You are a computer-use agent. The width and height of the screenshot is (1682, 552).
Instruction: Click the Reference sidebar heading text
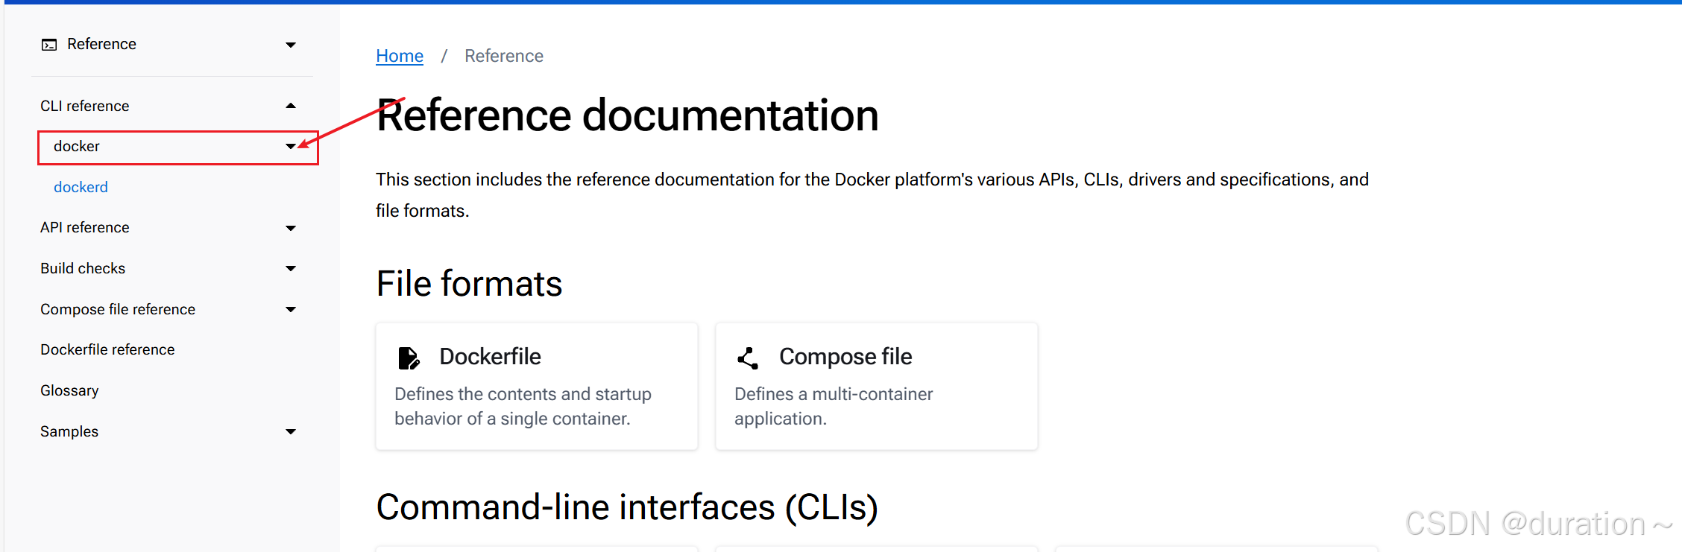pos(101,44)
